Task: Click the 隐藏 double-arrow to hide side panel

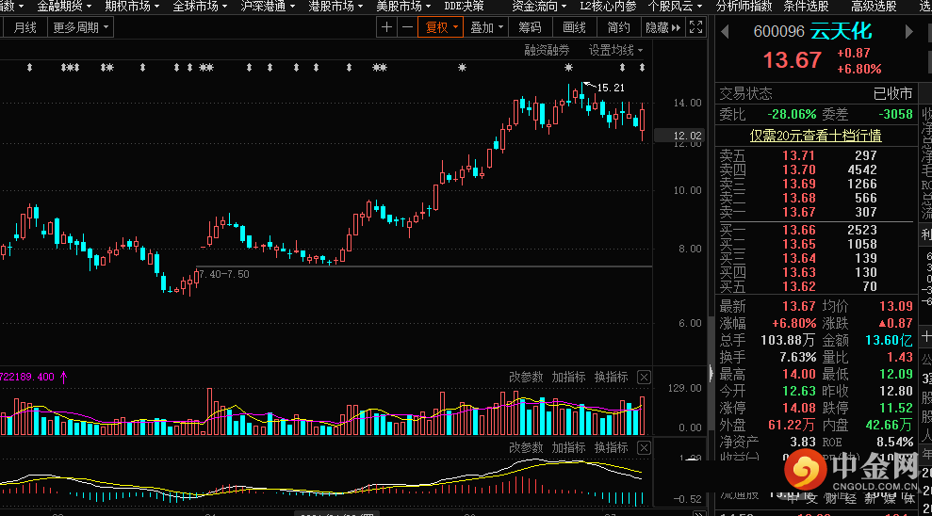Action: pyautogui.click(x=667, y=27)
